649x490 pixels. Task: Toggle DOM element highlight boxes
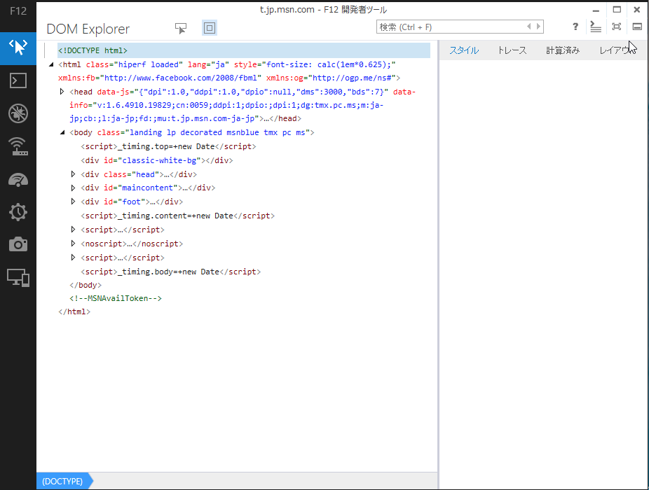[x=209, y=28]
